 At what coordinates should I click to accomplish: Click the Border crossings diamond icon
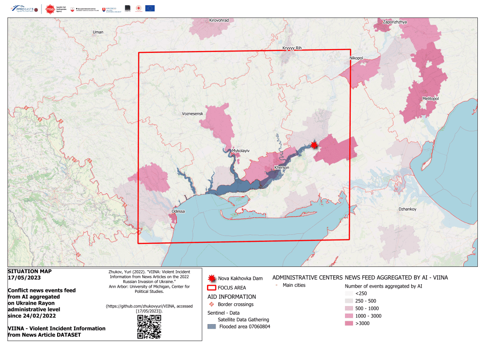(x=211, y=304)
